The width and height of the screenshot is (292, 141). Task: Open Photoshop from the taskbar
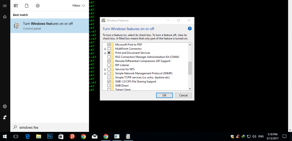(50, 136)
